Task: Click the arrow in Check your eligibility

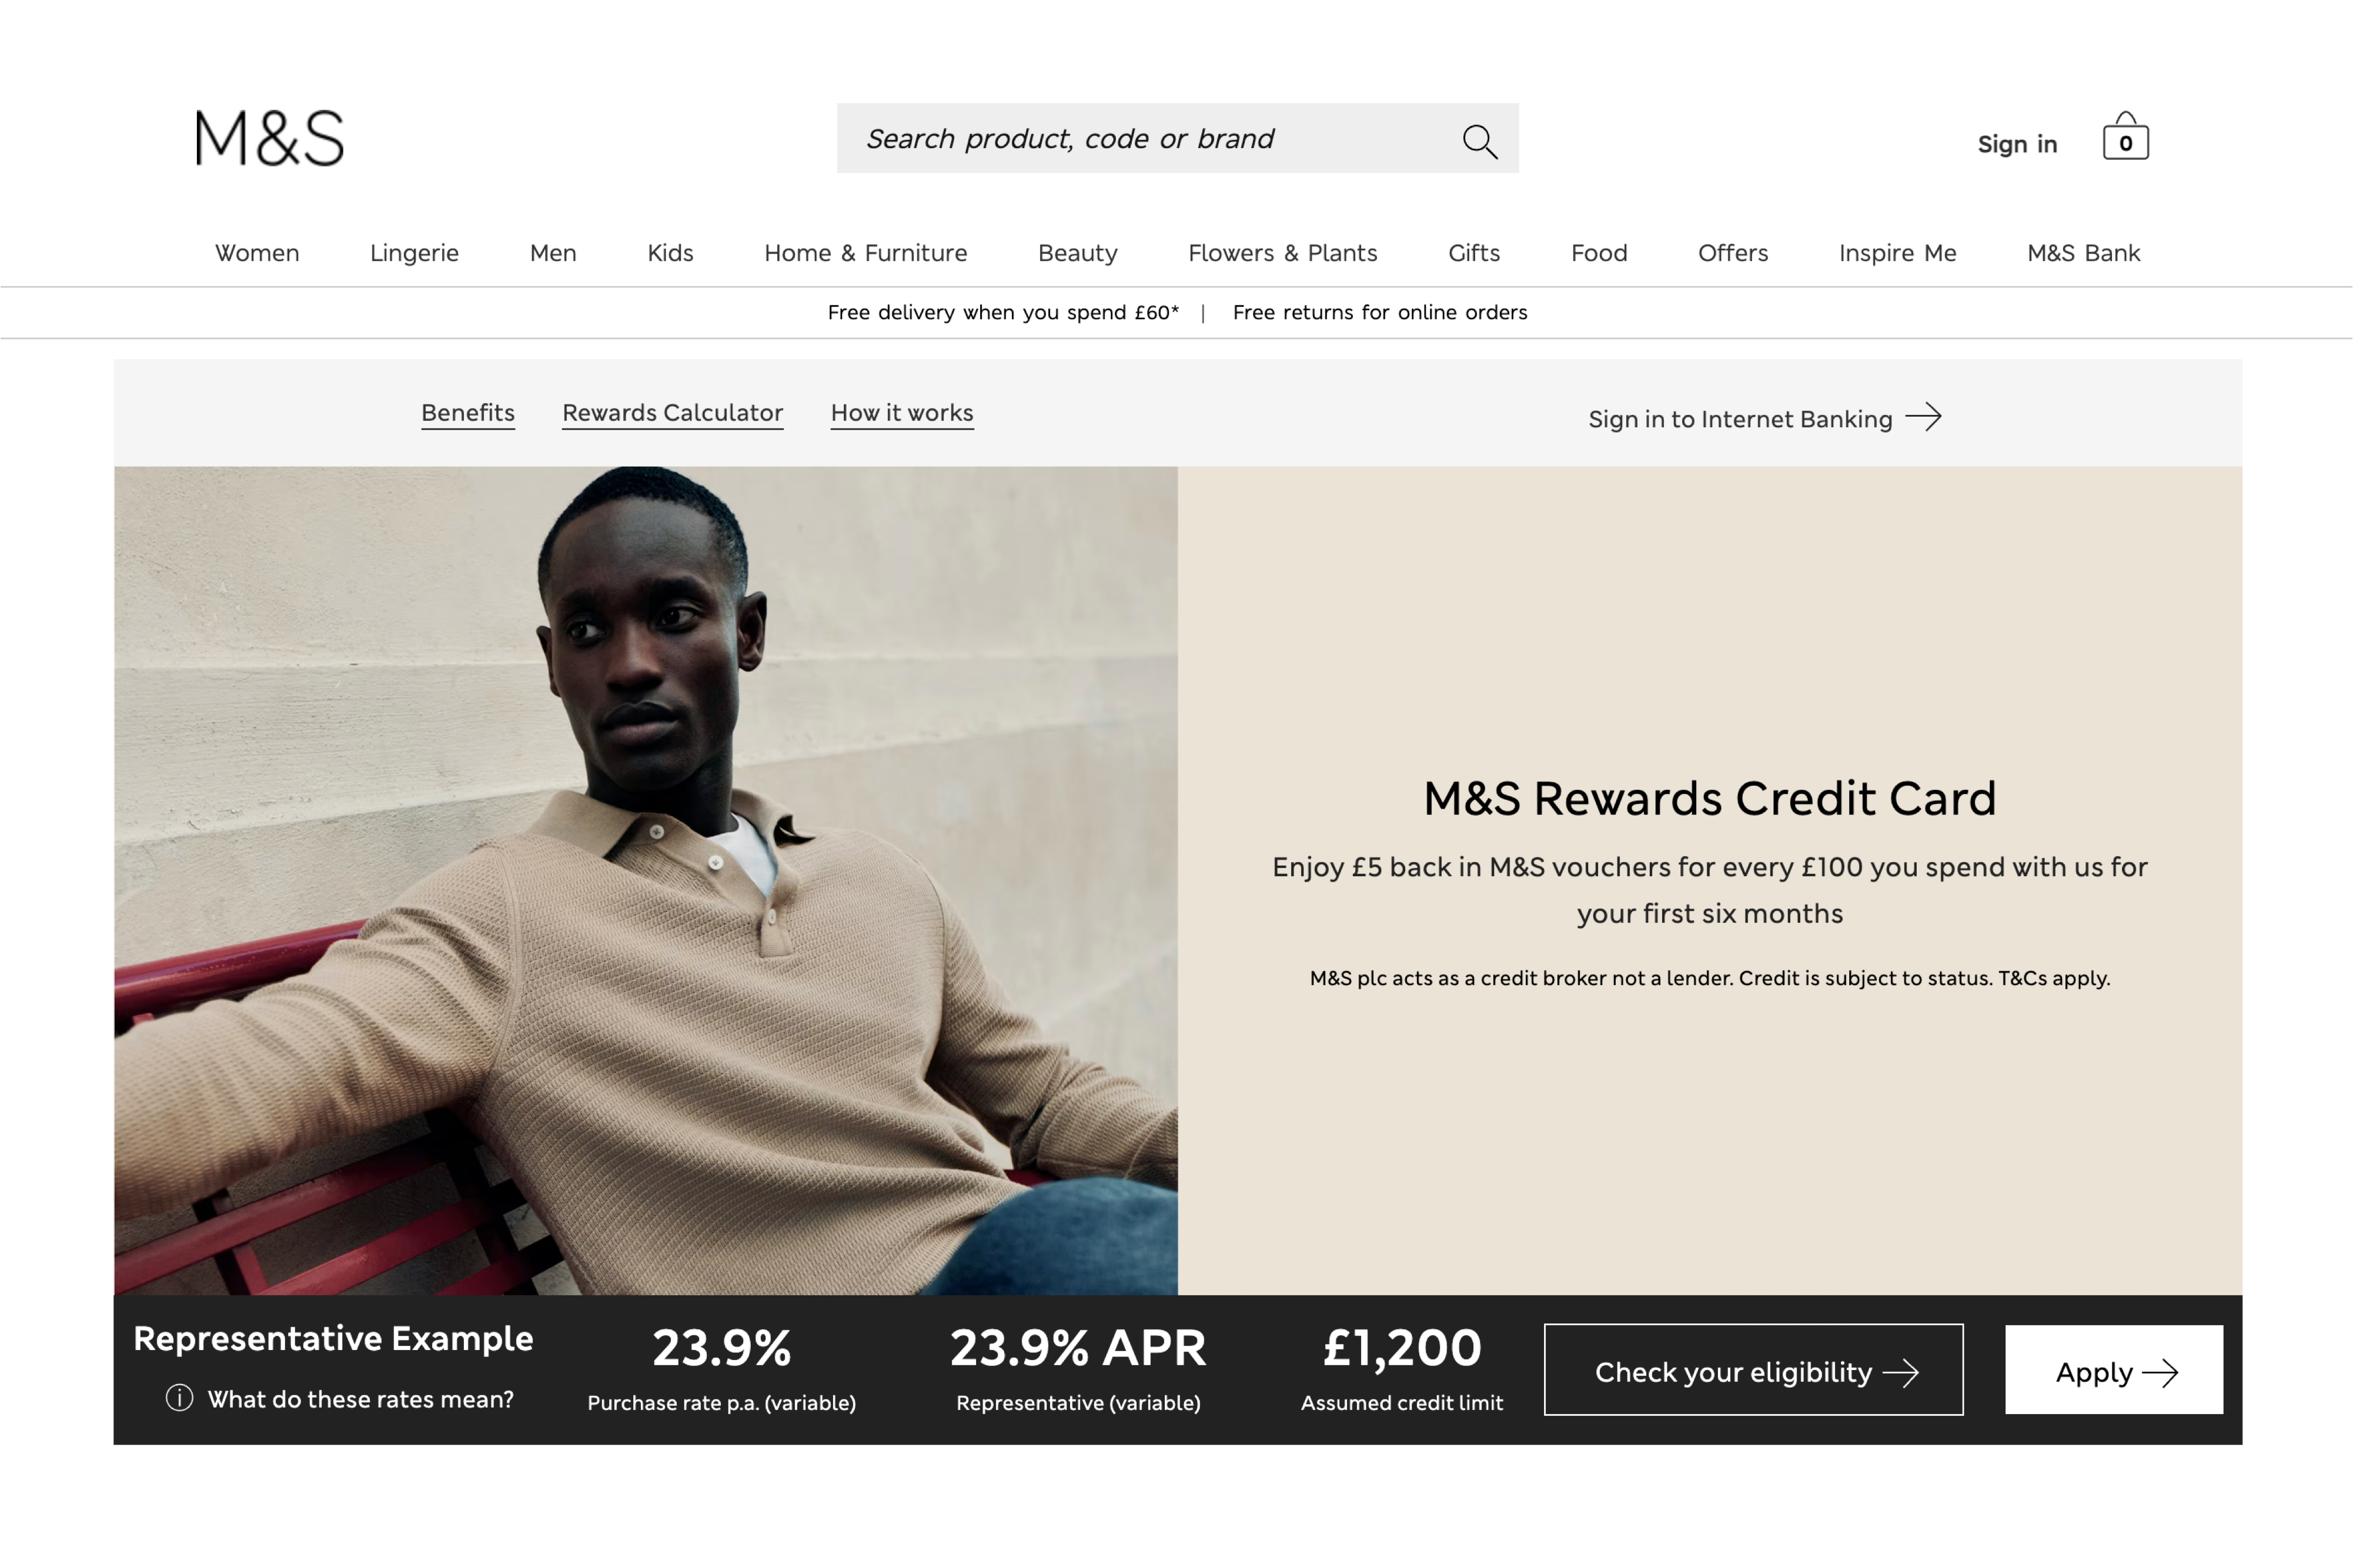Action: 1901,1373
